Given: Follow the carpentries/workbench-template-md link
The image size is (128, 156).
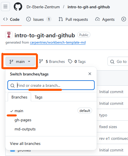Looking at the screenshot, I should pos(58,42).
